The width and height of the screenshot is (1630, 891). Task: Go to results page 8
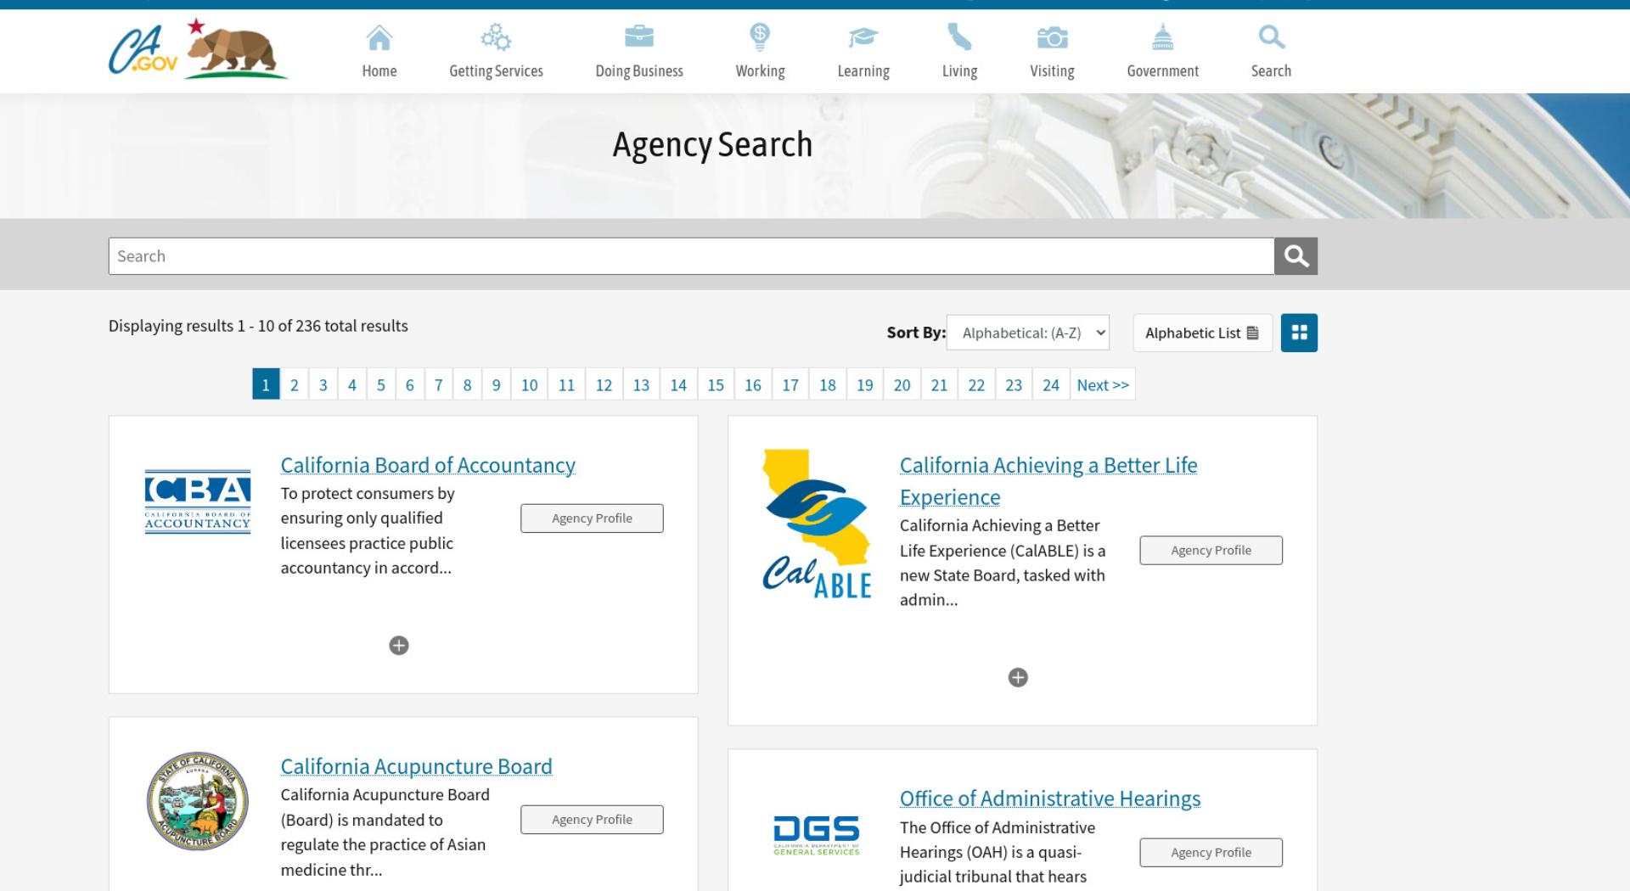468,384
